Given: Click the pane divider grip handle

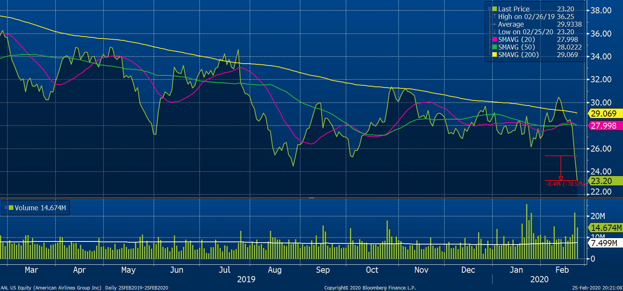Looking at the screenshot, I should 311,198.
